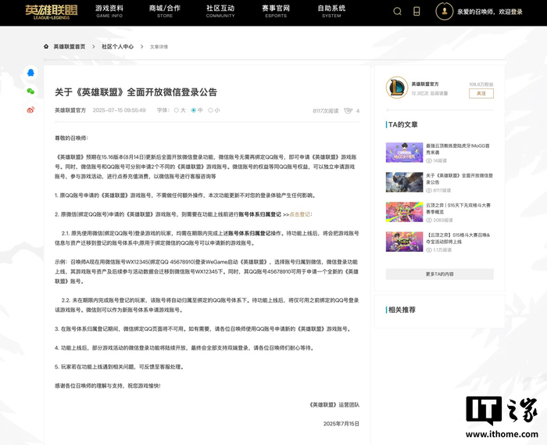Viewport: 547px width, 445px height.
Task: Click the 点击登记 registration link
Action: tap(299, 214)
